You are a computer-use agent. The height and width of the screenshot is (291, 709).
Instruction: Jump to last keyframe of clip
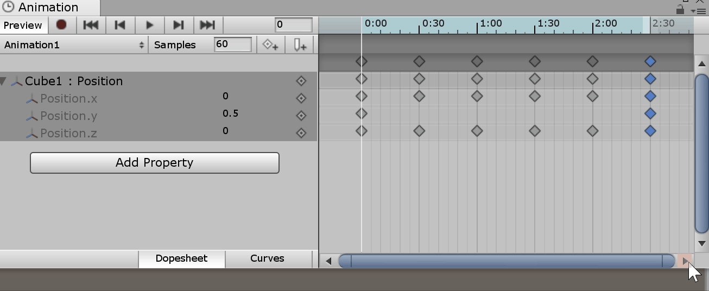coord(207,25)
